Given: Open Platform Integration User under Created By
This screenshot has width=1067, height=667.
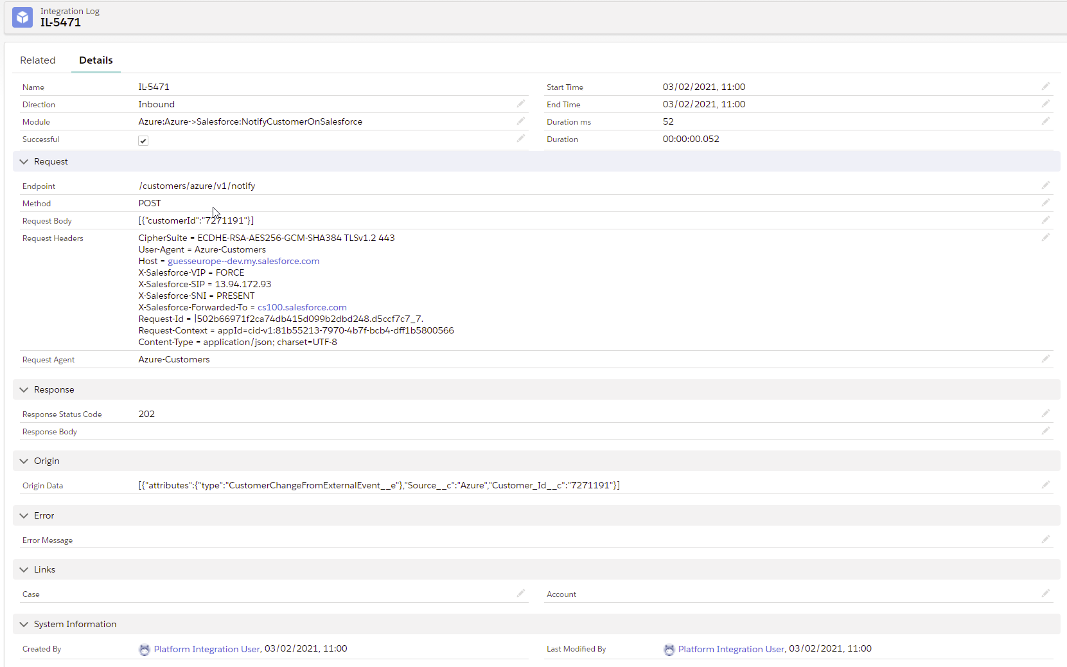Looking at the screenshot, I should [x=207, y=649].
